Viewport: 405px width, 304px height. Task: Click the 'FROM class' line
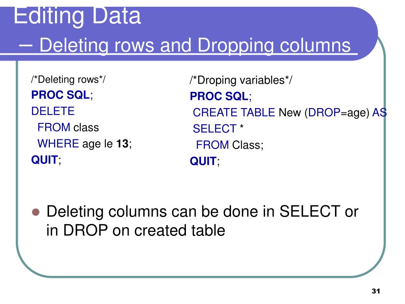pos(68,127)
